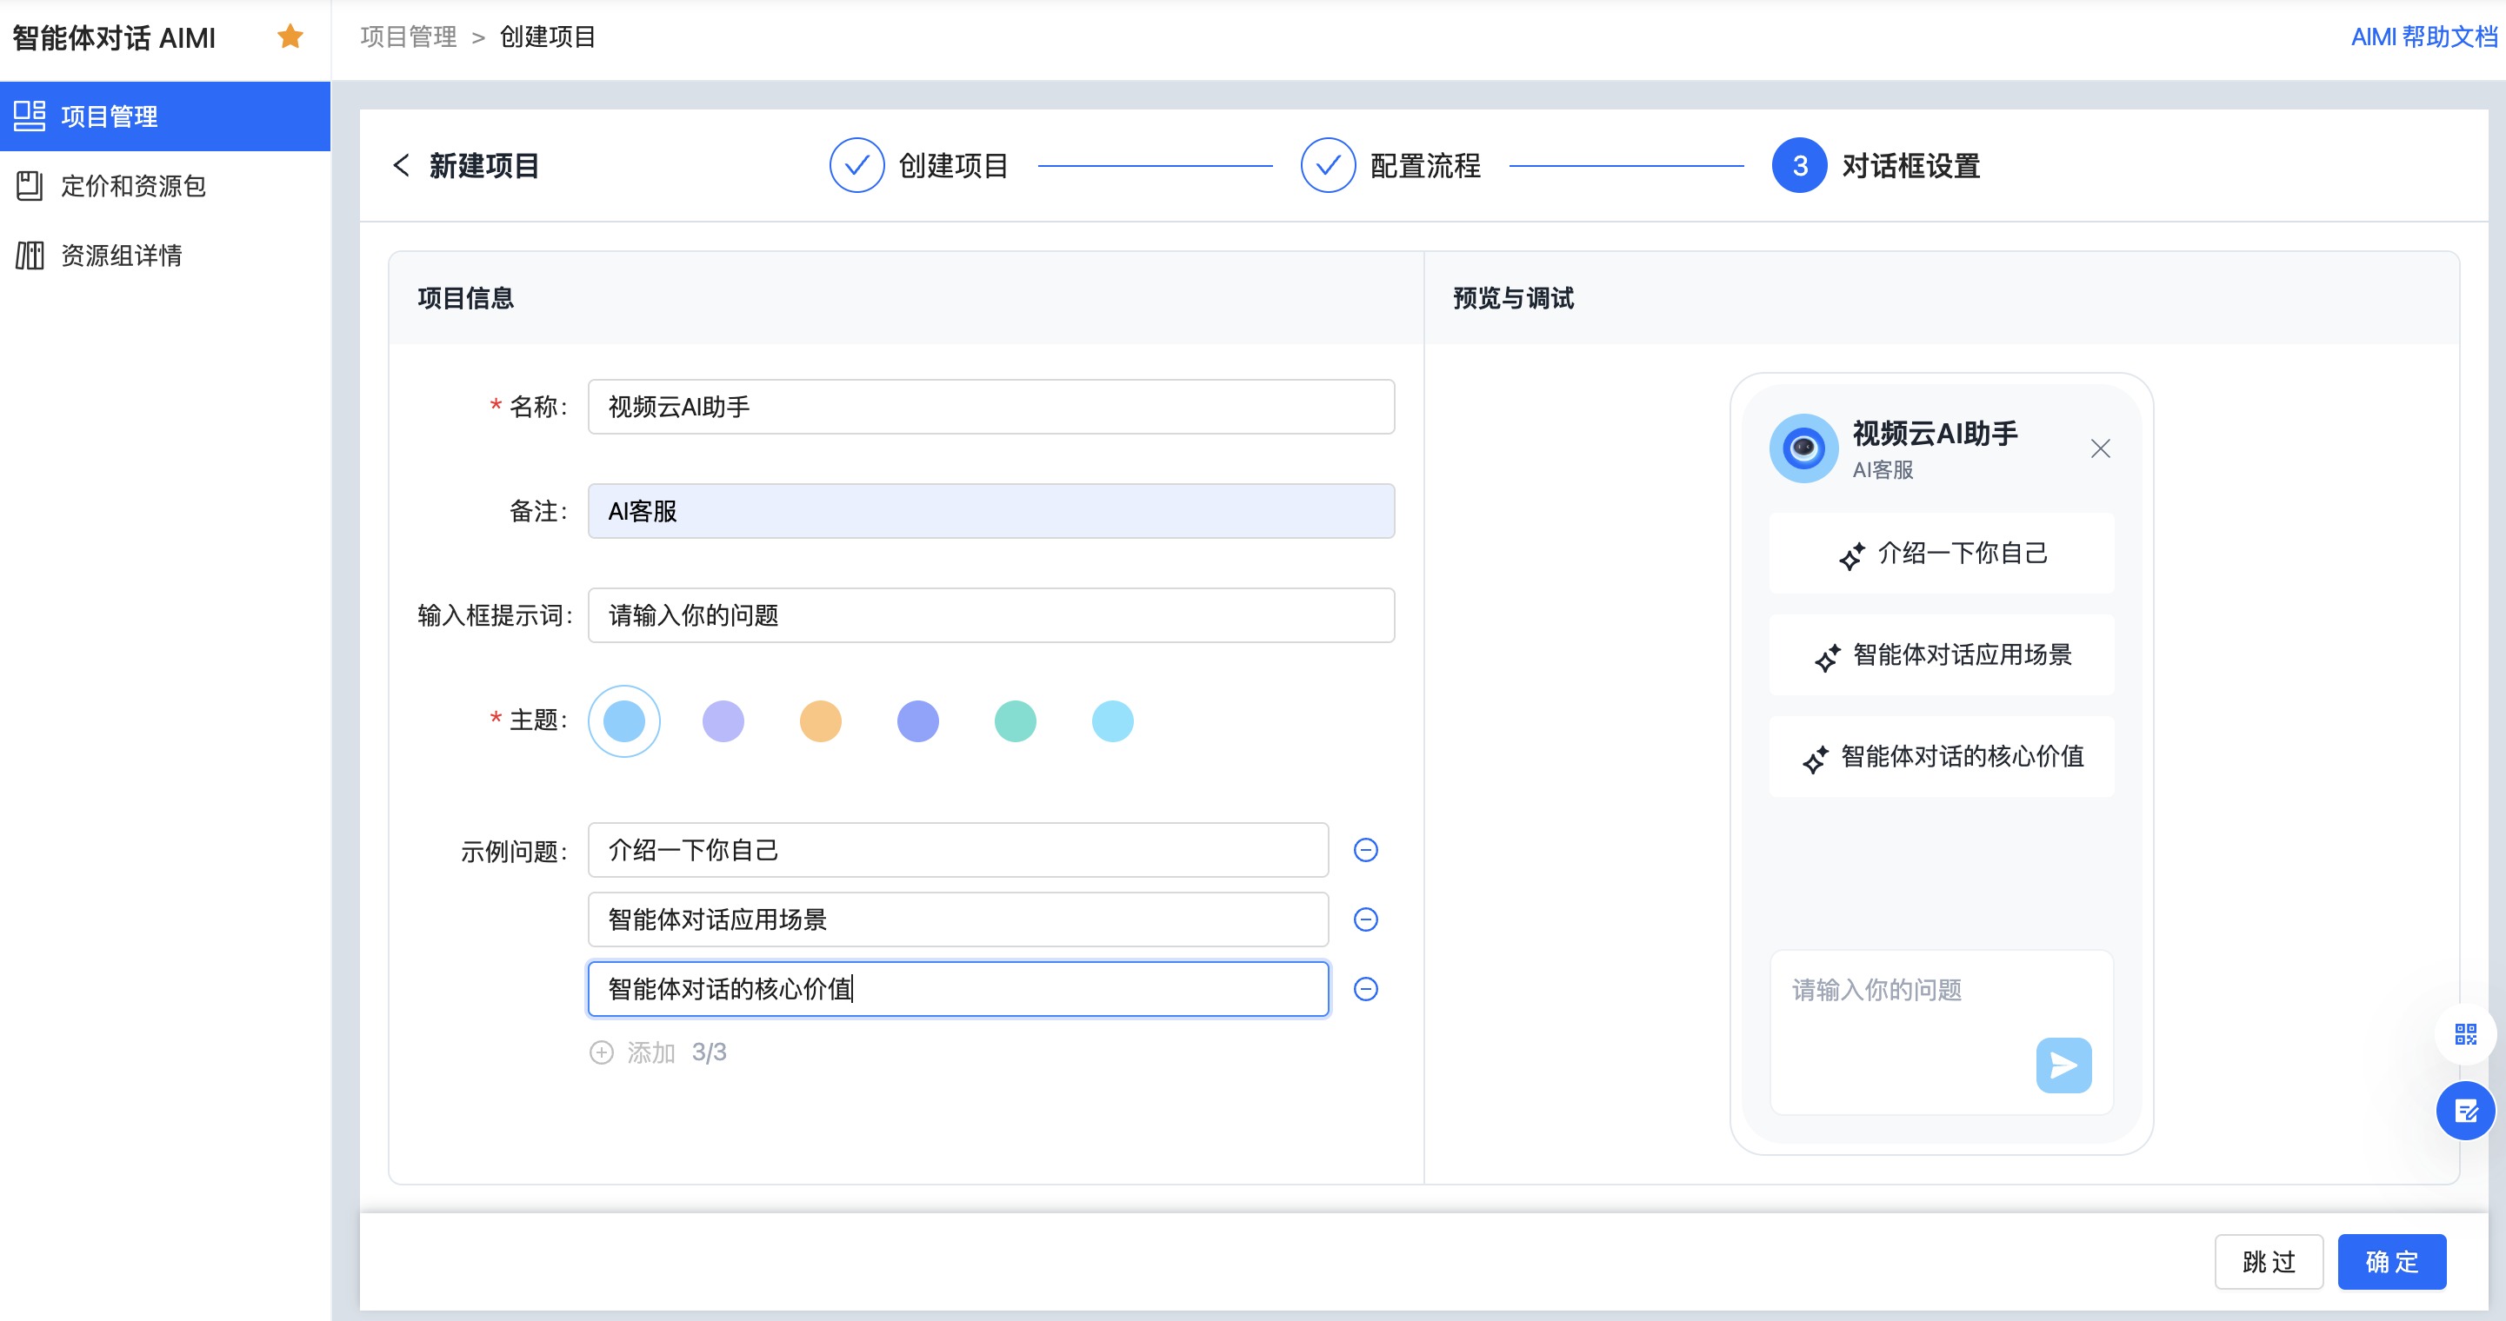Open 资源组详情 in the sidebar
Screen dimensions: 2506x1321
(x=122, y=256)
